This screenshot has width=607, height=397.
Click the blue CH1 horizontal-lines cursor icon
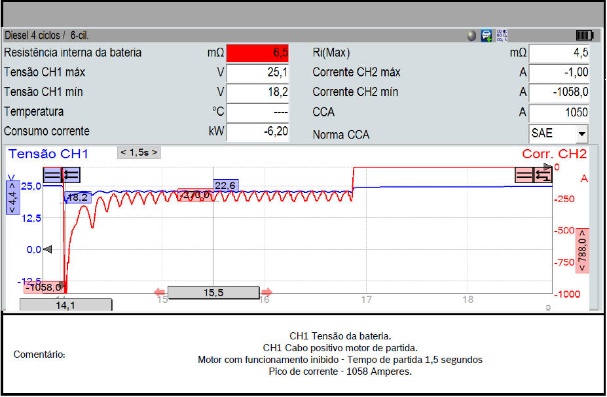(52, 175)
